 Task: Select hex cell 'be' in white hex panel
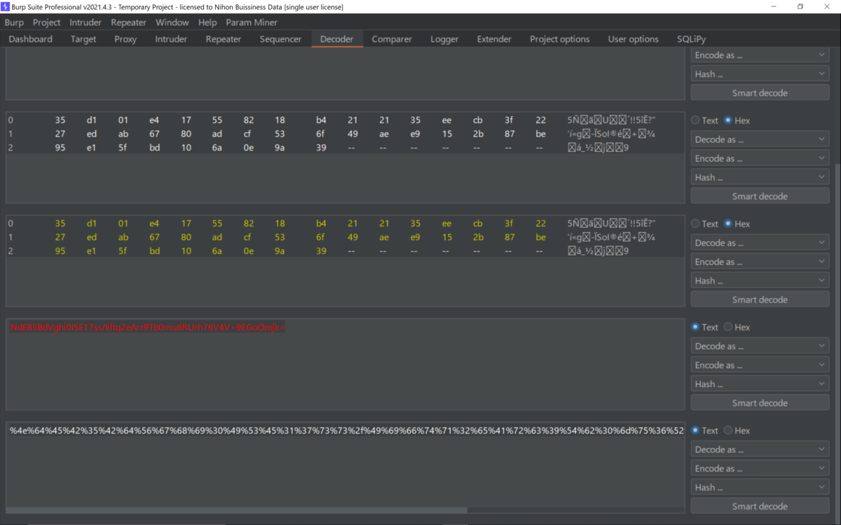tap(540, 134)
